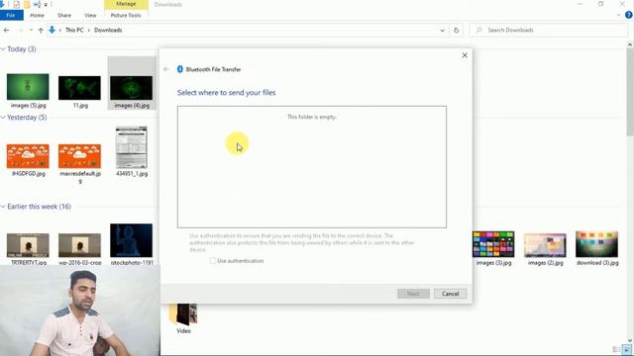Click the Search Downloads field
The width and height of the screenshot is (634, 356).
(548, 31)
